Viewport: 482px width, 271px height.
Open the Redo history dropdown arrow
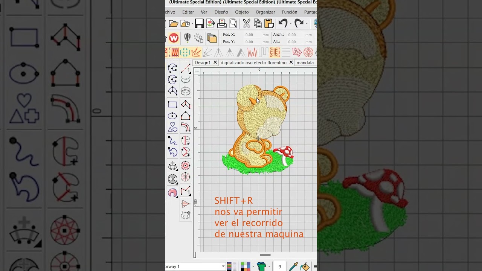coord(307,24)
